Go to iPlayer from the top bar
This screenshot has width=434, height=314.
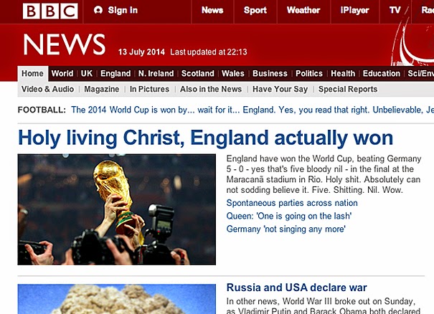[354, 10]
